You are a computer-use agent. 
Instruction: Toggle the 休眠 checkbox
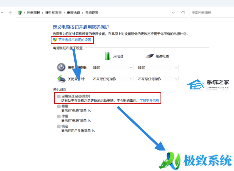[59, 117]
